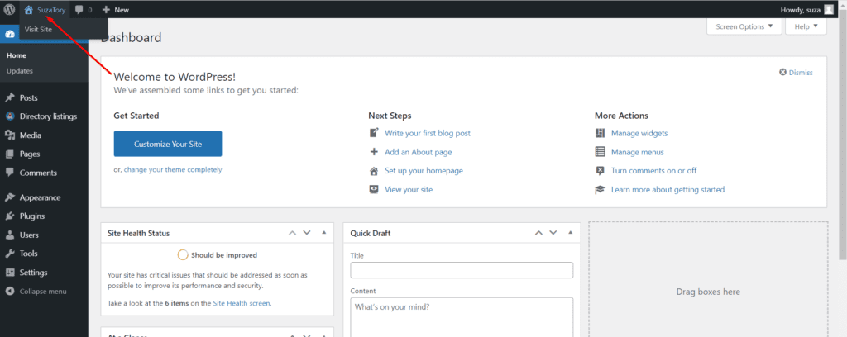The height and width of the screenshot is (337, 847).
Task: Click the Users person icon
Action: pos(10,235)
